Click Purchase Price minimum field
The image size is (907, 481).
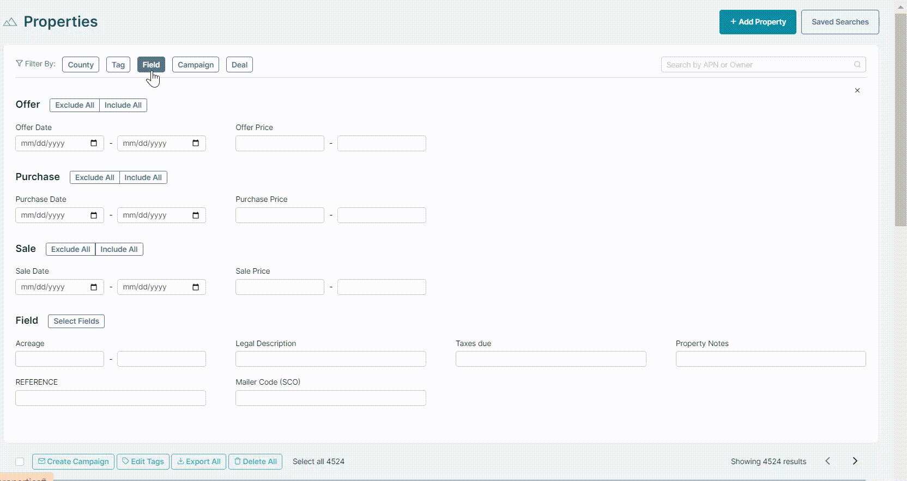click(x=280, y=215)
